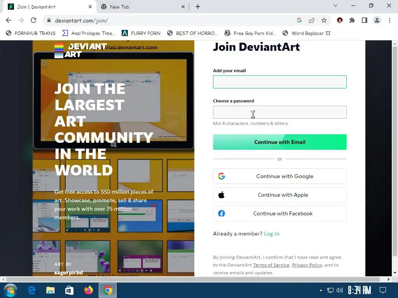
Task: Click the right arrow of the horizontal scrollbar
Action: click(388, 279)
